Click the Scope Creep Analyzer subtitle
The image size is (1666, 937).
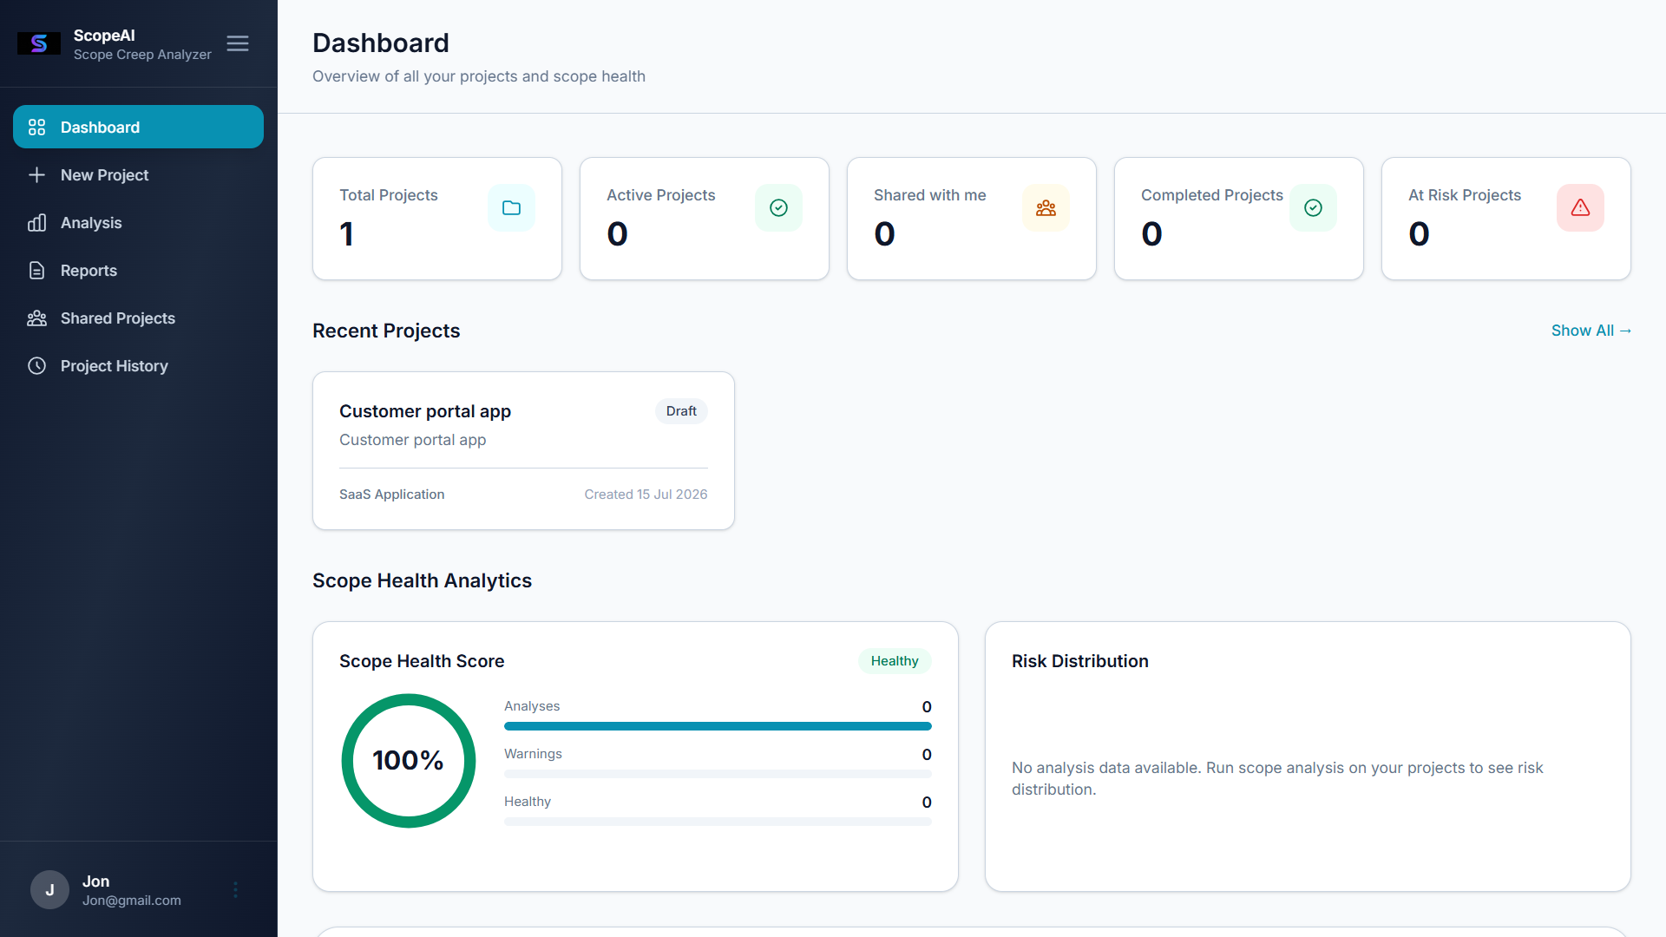(x=142, y=55)
